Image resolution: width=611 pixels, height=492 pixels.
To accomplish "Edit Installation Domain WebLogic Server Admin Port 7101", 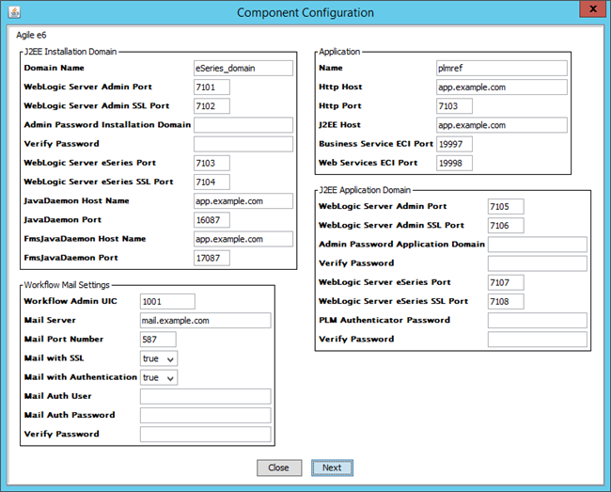I will (x=212, y=87).
